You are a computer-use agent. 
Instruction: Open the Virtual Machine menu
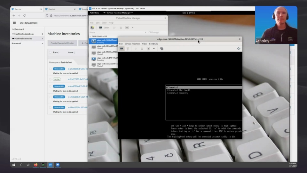tap(132, 44)
